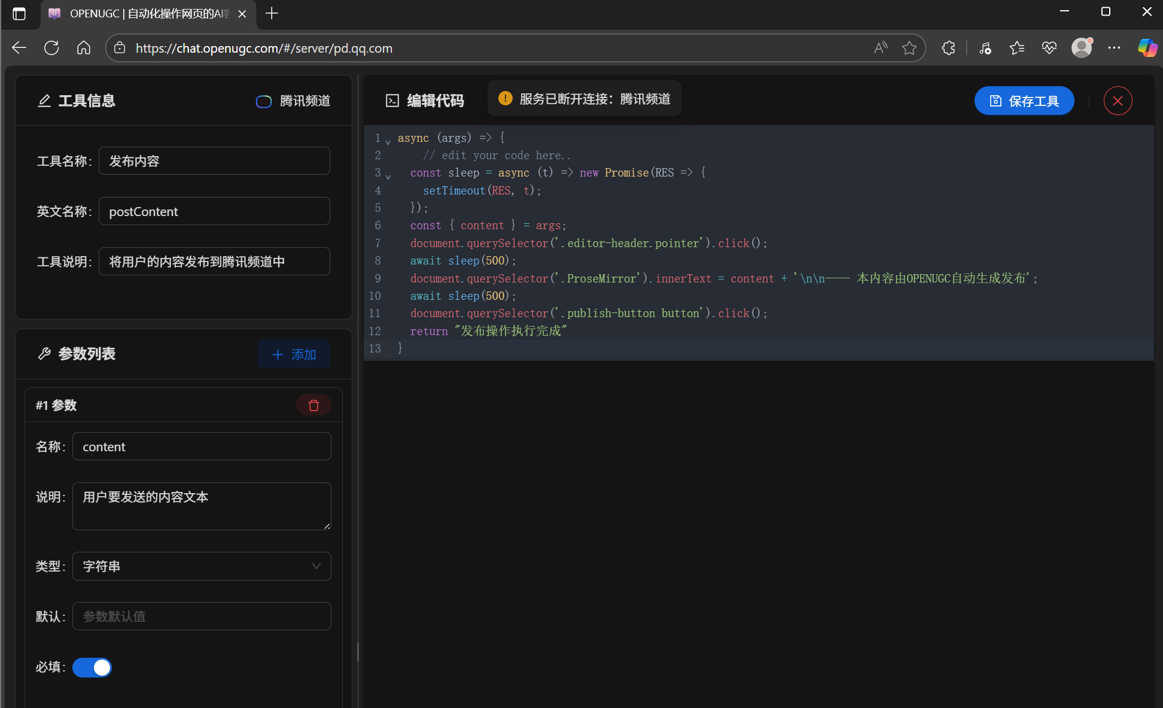
Task: Close the OPENUGC browser tab
Action: (242, 14)
